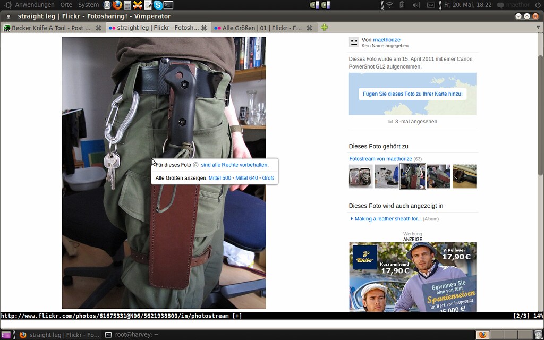Switch to the Becker Knife & Tool tab
The image size is (544, 340).
53,28
